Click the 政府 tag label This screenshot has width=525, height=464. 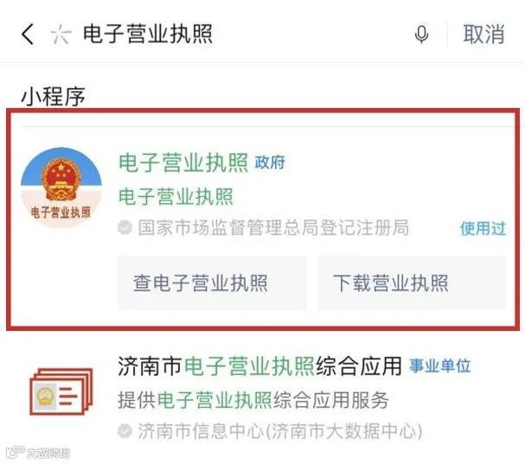click(x=270, y=162)
